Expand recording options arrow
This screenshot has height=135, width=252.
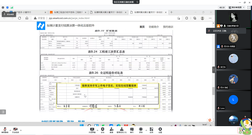[x=146, y=130]
